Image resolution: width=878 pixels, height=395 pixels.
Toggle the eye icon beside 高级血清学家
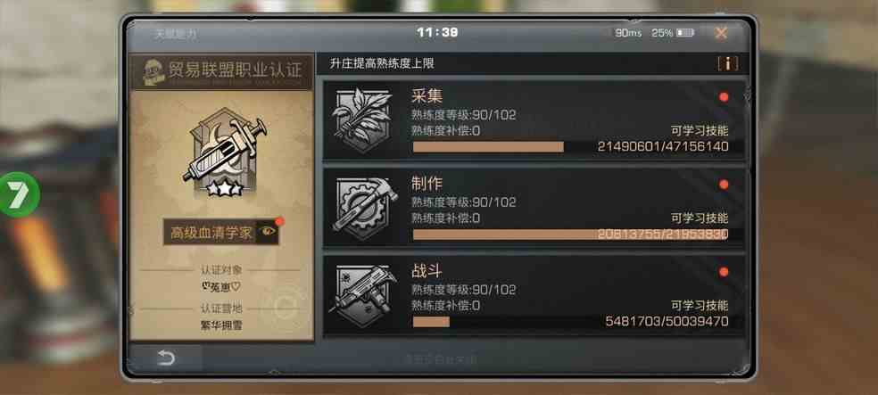(268, 232)
